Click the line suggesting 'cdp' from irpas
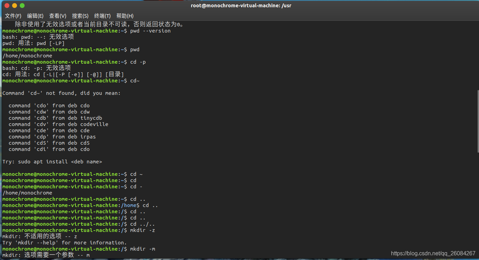This screenshot has width=479, height=260. (x=52, y=137)
